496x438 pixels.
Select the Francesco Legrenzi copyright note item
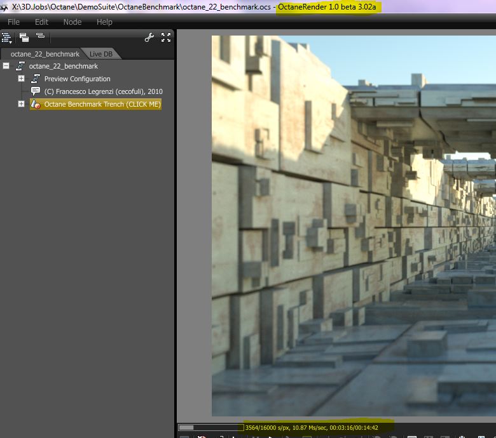coord(104,91)
